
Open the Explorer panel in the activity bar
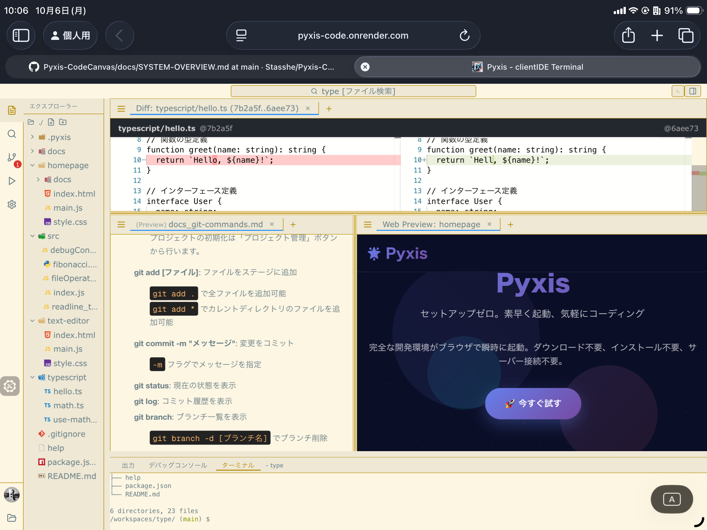[12, 110]
